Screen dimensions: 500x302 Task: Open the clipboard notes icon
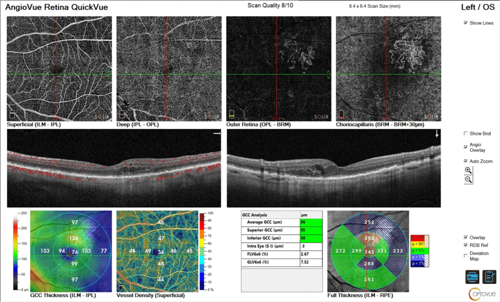[489, 277]
